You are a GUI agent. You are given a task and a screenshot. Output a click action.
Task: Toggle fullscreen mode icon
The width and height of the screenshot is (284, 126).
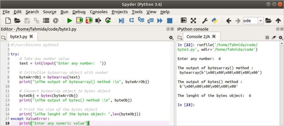click(193, 21)
